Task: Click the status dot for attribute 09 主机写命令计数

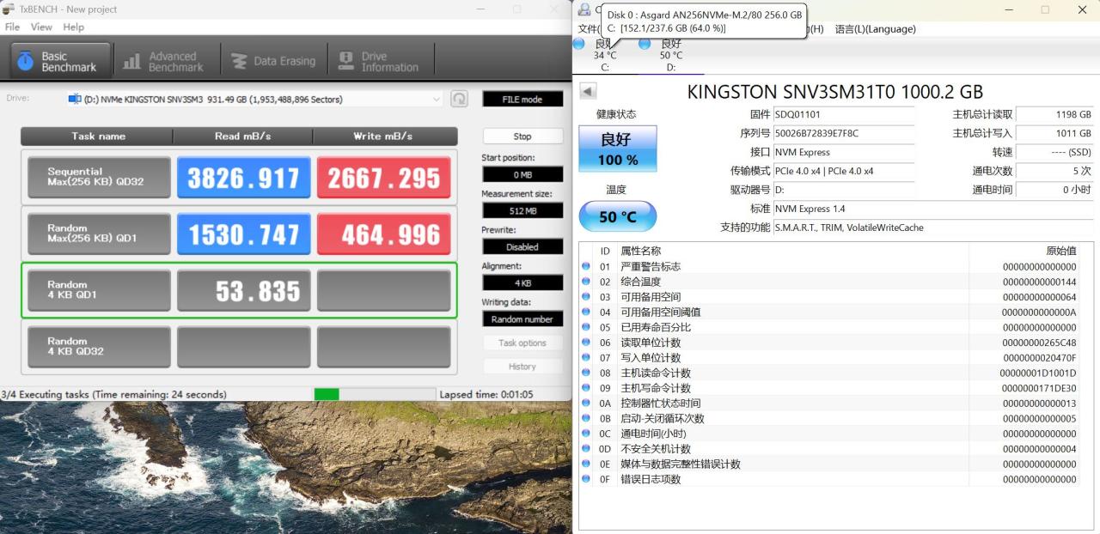Action: click(x=586, y=388)
